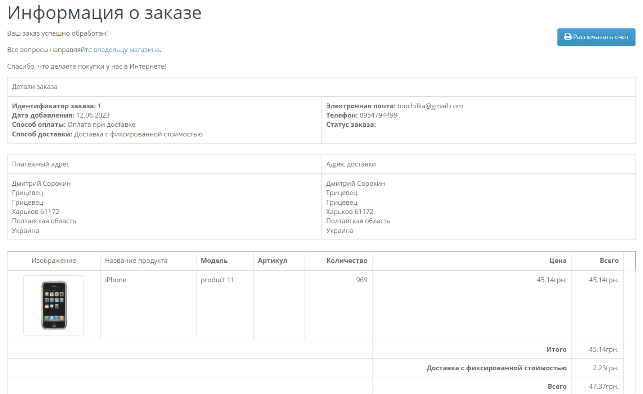Viewport: 643px width, 394px height.
Task: Click Украина in delivery address
Action: click(x=340, y=231)
